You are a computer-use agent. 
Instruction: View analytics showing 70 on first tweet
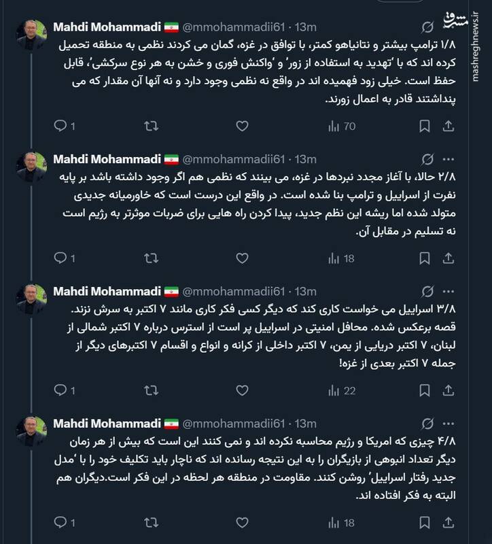(341, 126)
